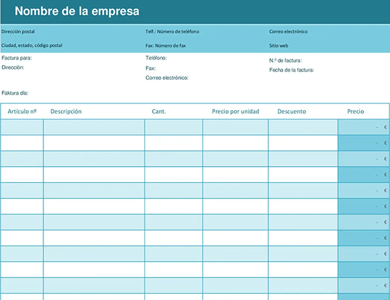The height and width of the screenshot is (300, 390).
Task: Select the 'Sitio web' field
Action: (279, 46)
